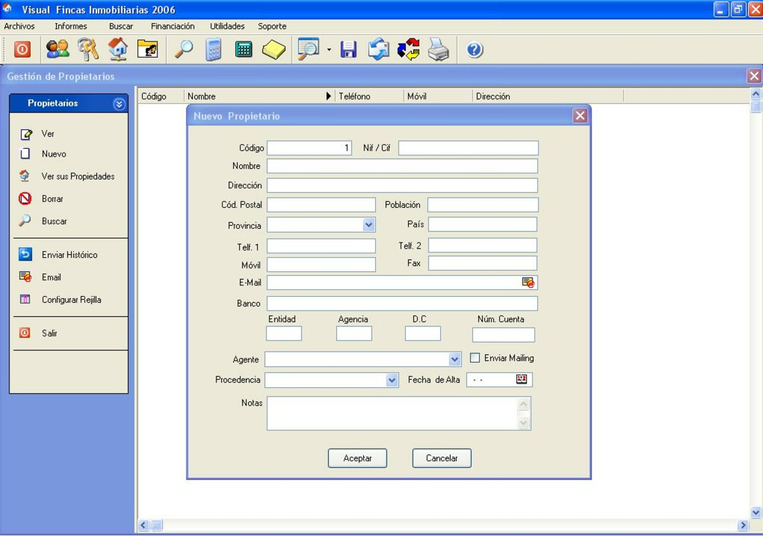Click the Ver item in Propietarios panel
Screen dimensions: 763x536
[48, 133]
